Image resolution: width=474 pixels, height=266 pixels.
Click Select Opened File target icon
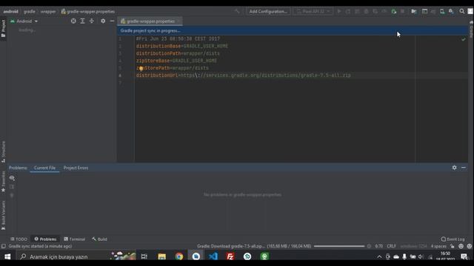coord(73,21)
